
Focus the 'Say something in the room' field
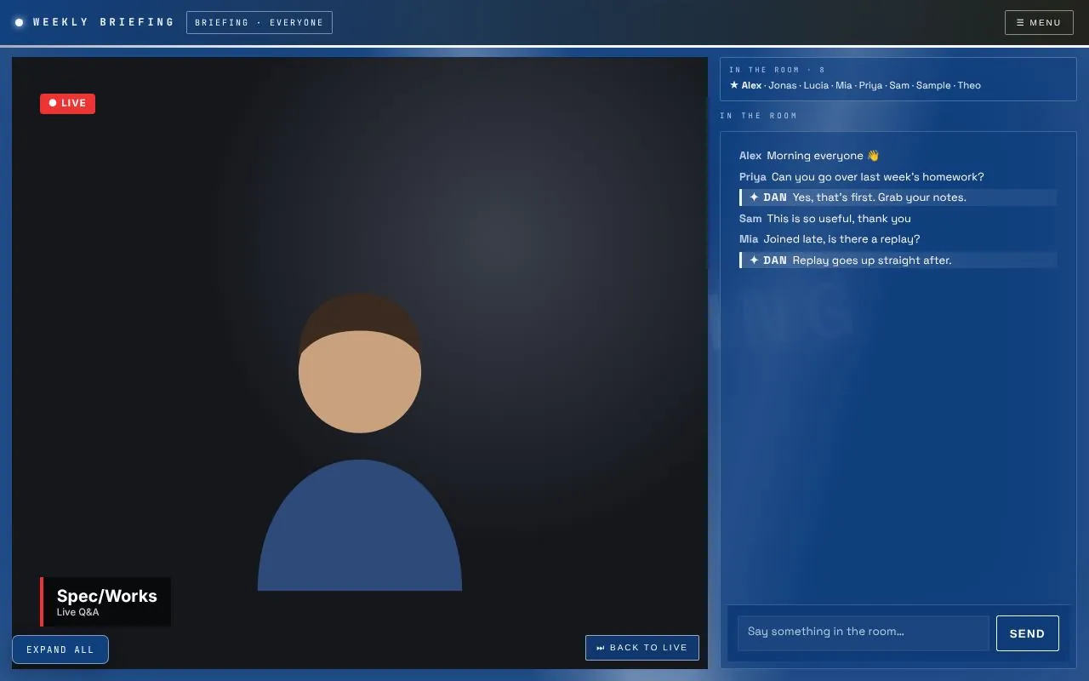(x=863, y=632)
